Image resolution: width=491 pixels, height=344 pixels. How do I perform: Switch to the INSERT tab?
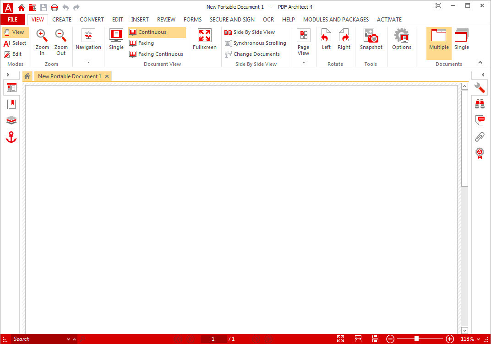click(x=140, y=19)
